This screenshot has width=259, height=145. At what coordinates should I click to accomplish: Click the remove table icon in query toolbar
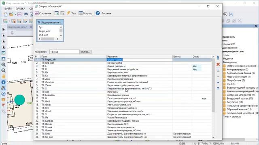pos(62,13)
